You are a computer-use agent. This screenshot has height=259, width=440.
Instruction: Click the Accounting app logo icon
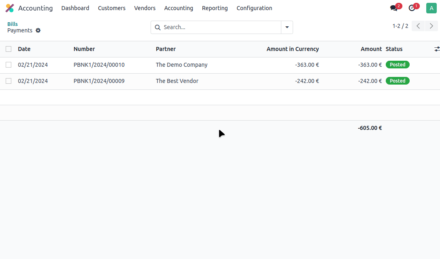(9, 8)
